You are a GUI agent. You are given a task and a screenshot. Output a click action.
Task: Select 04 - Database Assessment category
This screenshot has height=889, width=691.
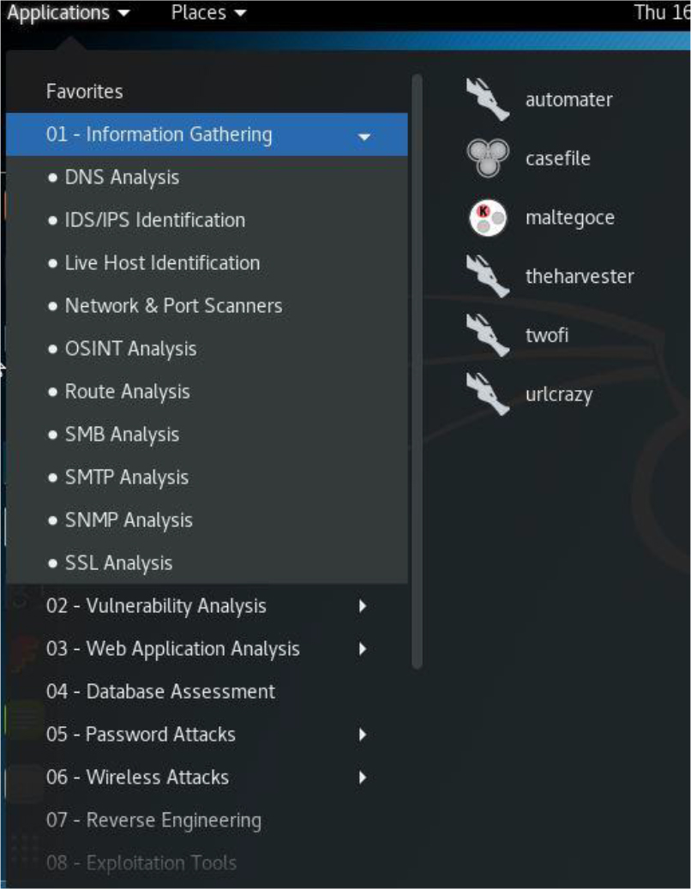[160, 692]
